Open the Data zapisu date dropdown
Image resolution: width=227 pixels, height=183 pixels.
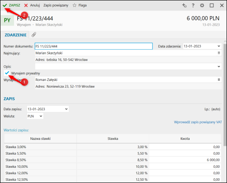pos(66,109)
